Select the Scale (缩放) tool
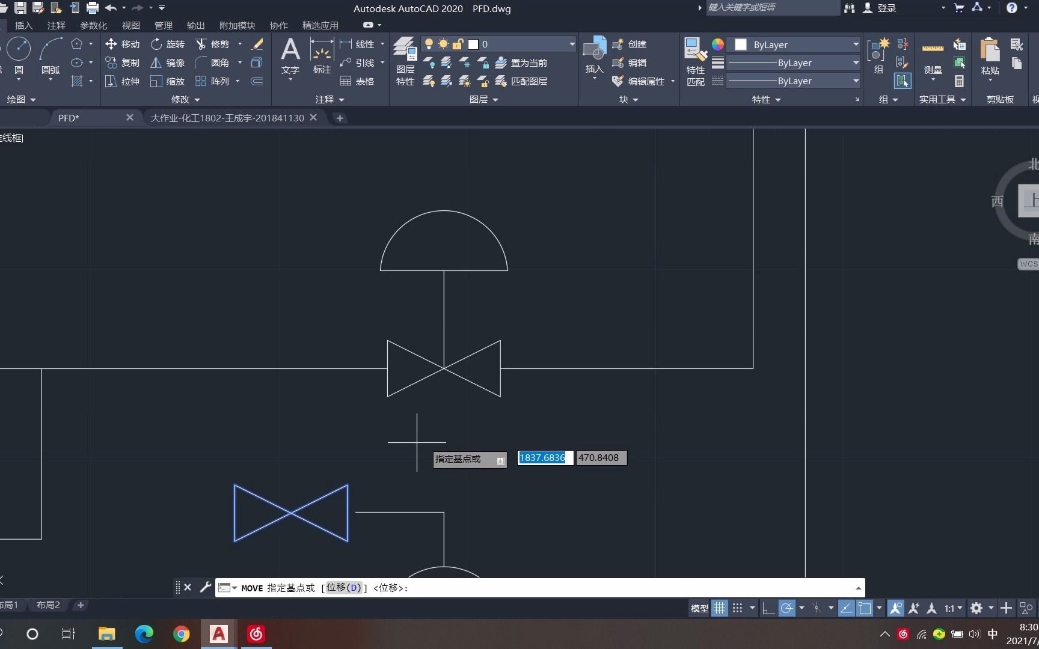1039x649 pixels. click(168, 81)
